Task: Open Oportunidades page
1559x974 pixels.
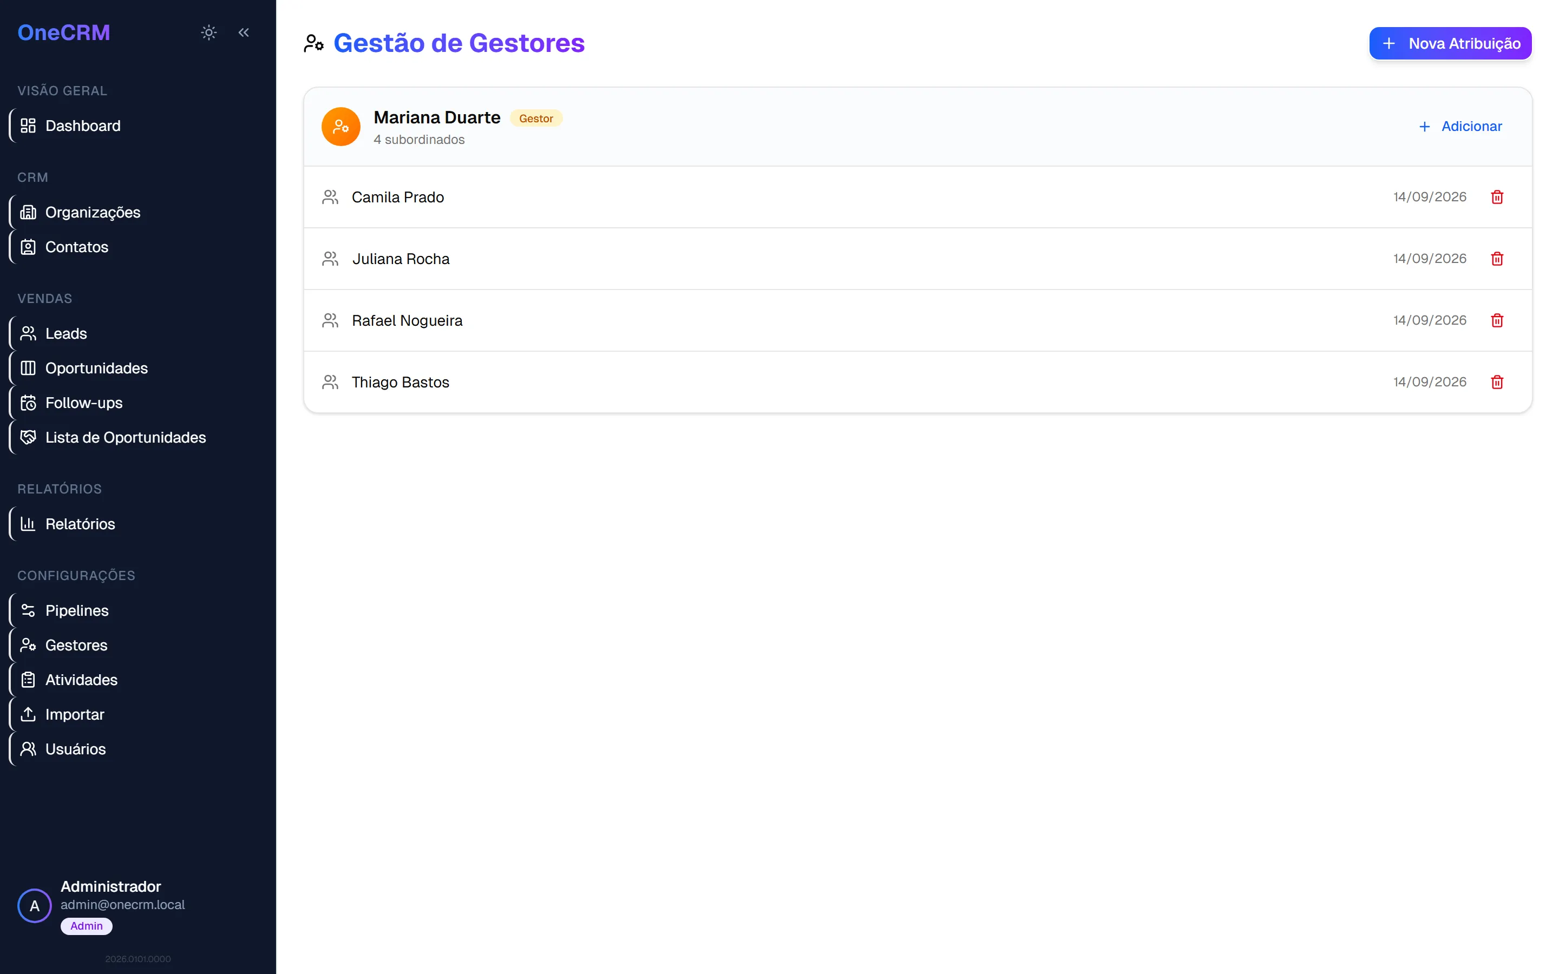Action: pos(139,368)
